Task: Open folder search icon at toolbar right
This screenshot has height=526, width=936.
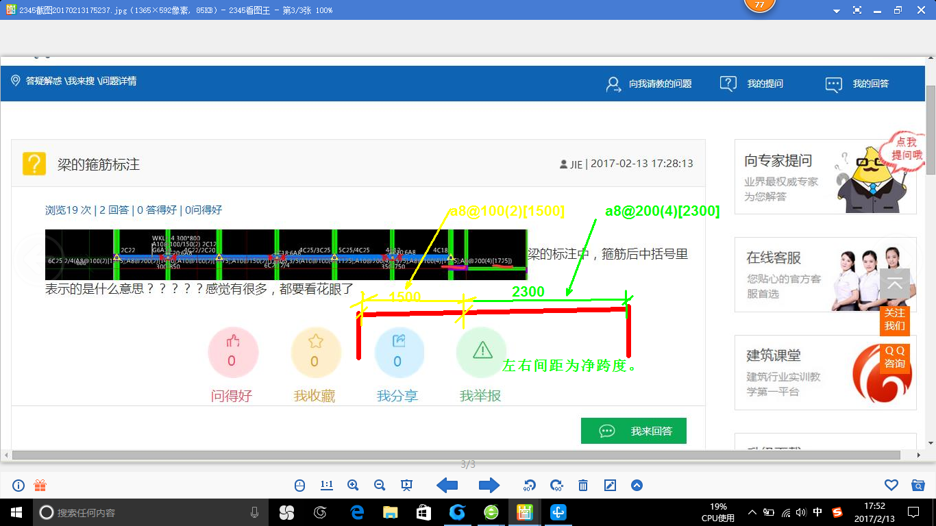Action: click(918, 486)
